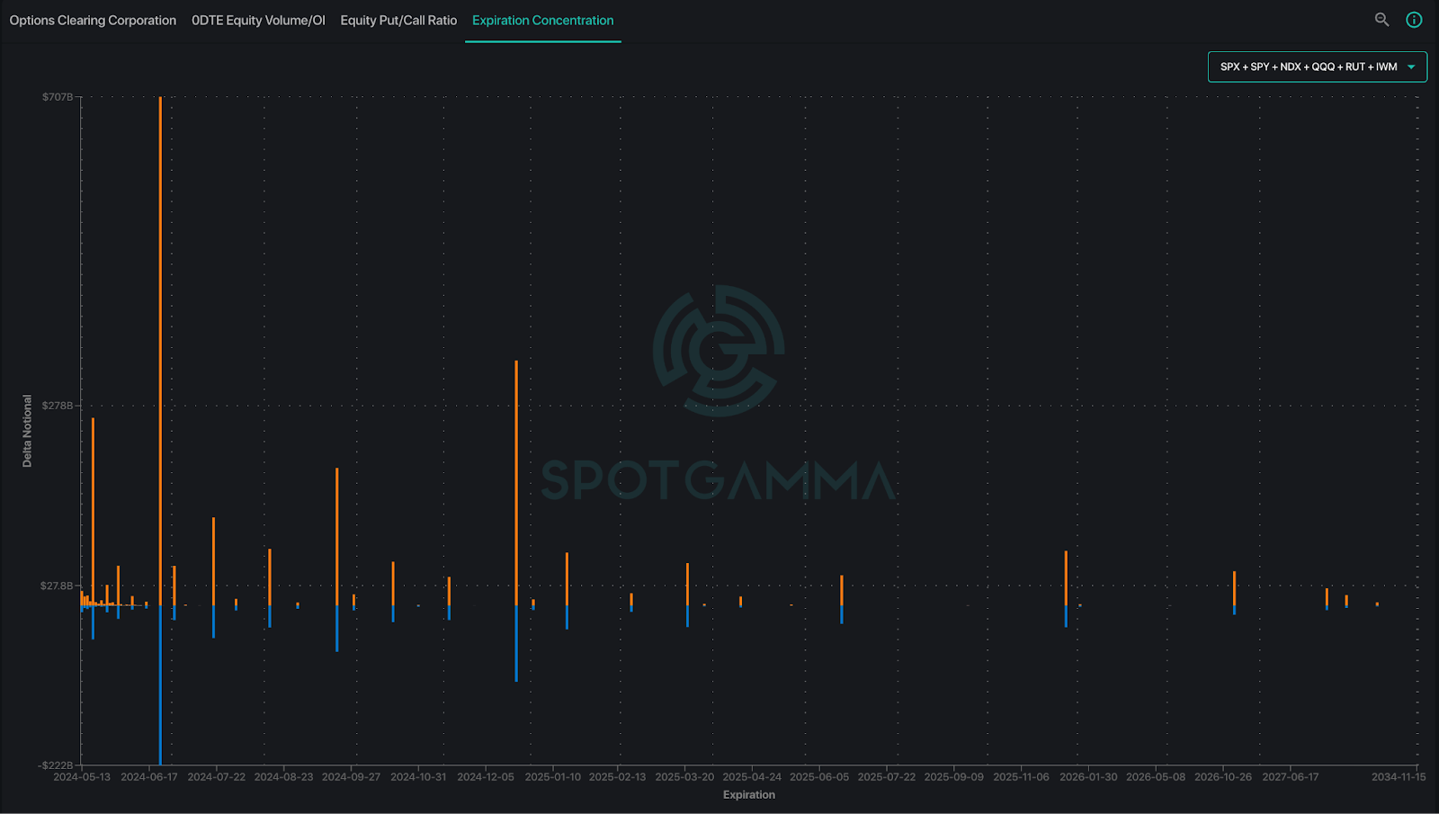Click the 2024-12-05 date label
This screenshot has height=814, width=1439.
(x=486, y=777)
